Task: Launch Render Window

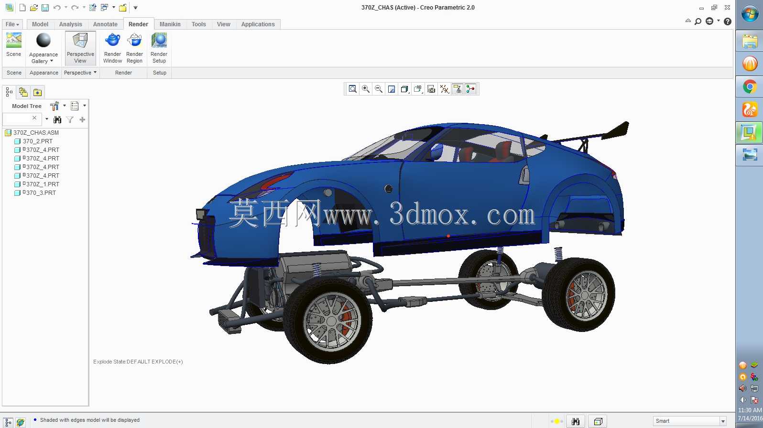Action: pos(113,48)
